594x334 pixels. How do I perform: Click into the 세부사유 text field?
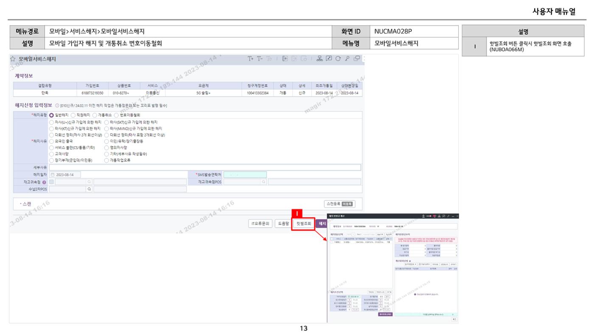click(205, 167)
